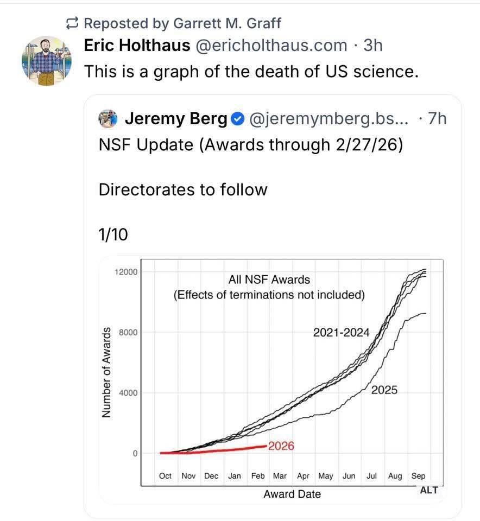480x521 pixels.
Task: Open Eric Holthaus's profile avatar
Action: click(x=47, y=61)
